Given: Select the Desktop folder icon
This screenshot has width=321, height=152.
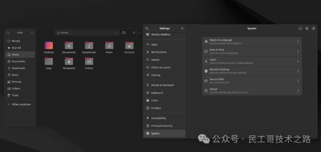Looking at the screenshot, I should [x=49, y=46].
